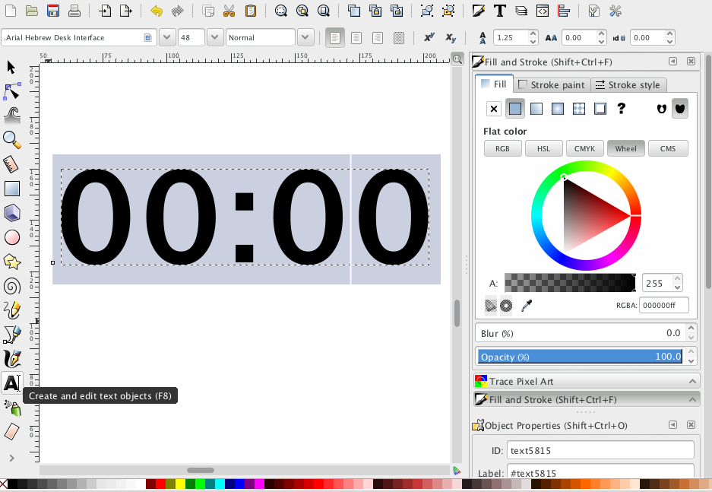Switch to the Fill tab
The height and width of the screenshot is (492, 712).
495,84
